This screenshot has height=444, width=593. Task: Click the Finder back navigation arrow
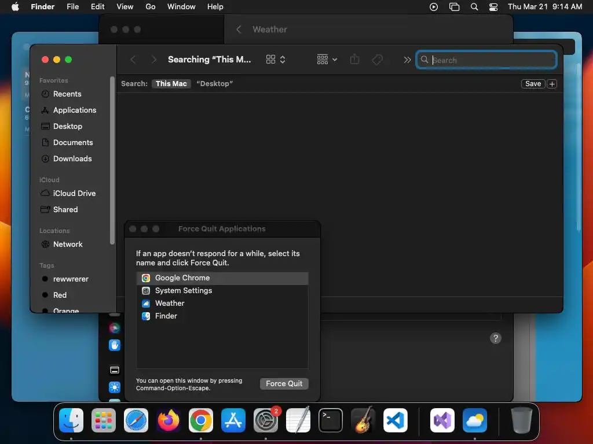[x=133, y=60]
